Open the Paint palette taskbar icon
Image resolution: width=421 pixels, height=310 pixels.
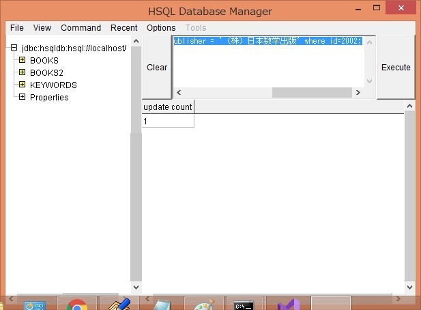tap(204, 305)
